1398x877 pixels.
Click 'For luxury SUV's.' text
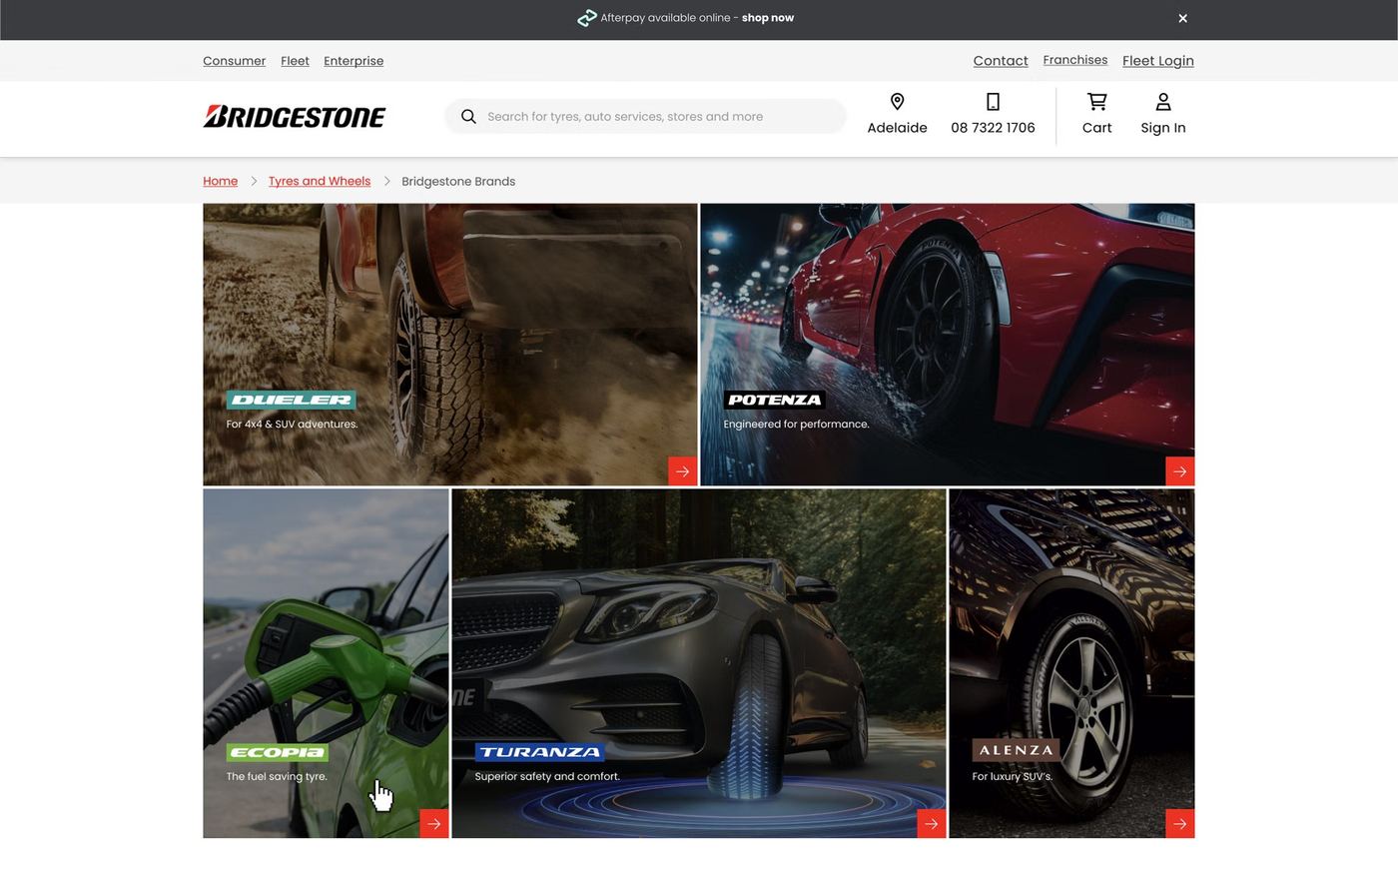click(1013, 776)
